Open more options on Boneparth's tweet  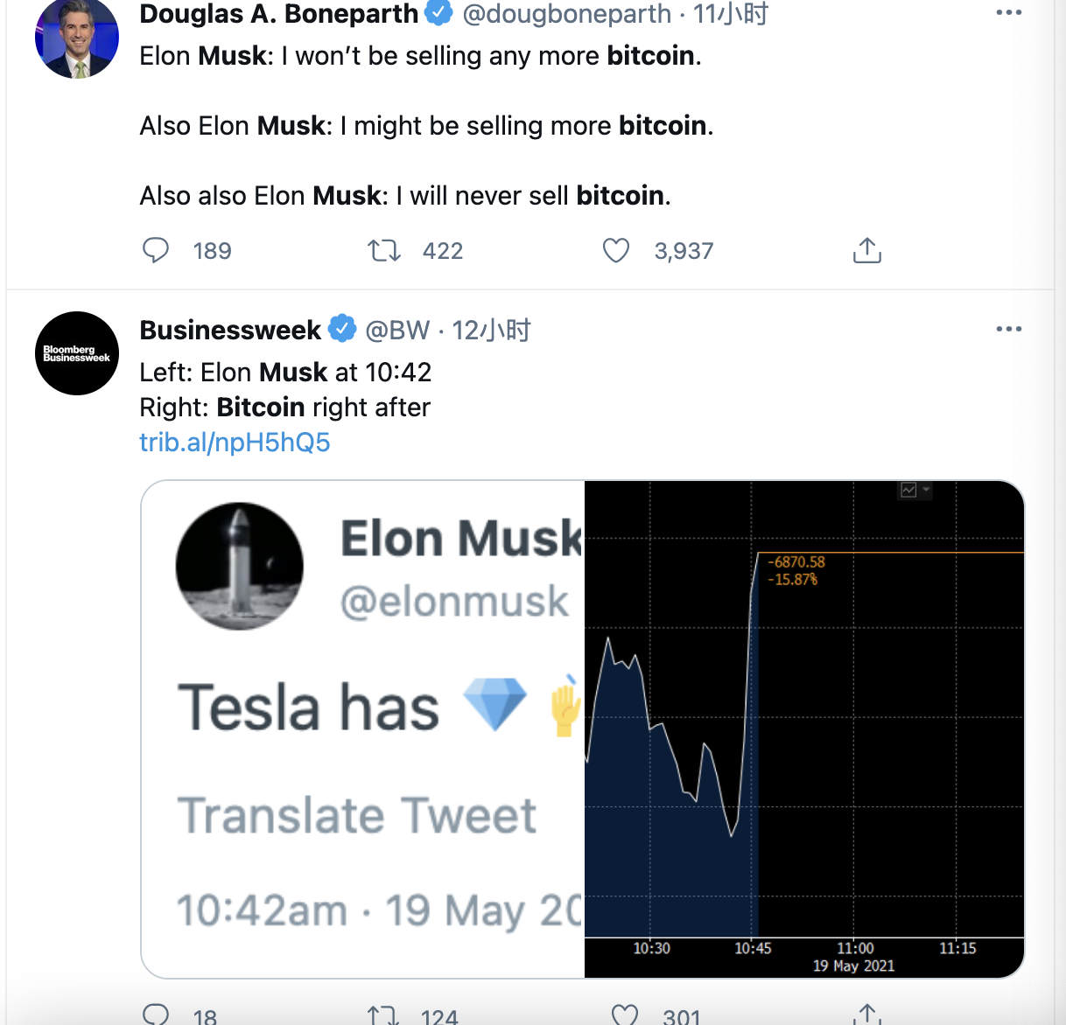pyautogui.click(x=1008, y=13)
